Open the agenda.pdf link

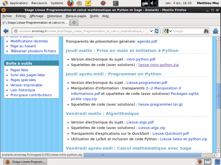[x=147, y=42]
